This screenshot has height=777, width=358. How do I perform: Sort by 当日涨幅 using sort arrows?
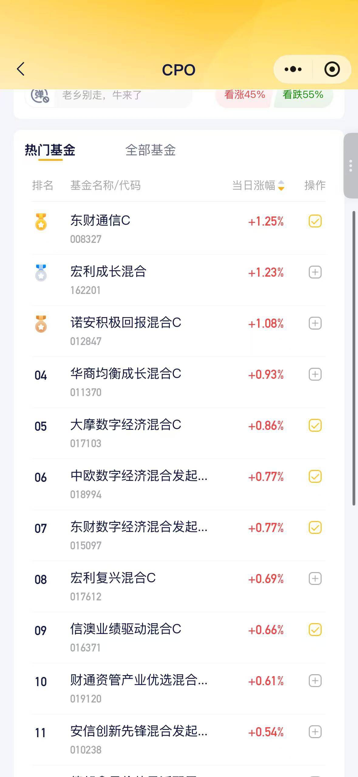coord(281,185)
